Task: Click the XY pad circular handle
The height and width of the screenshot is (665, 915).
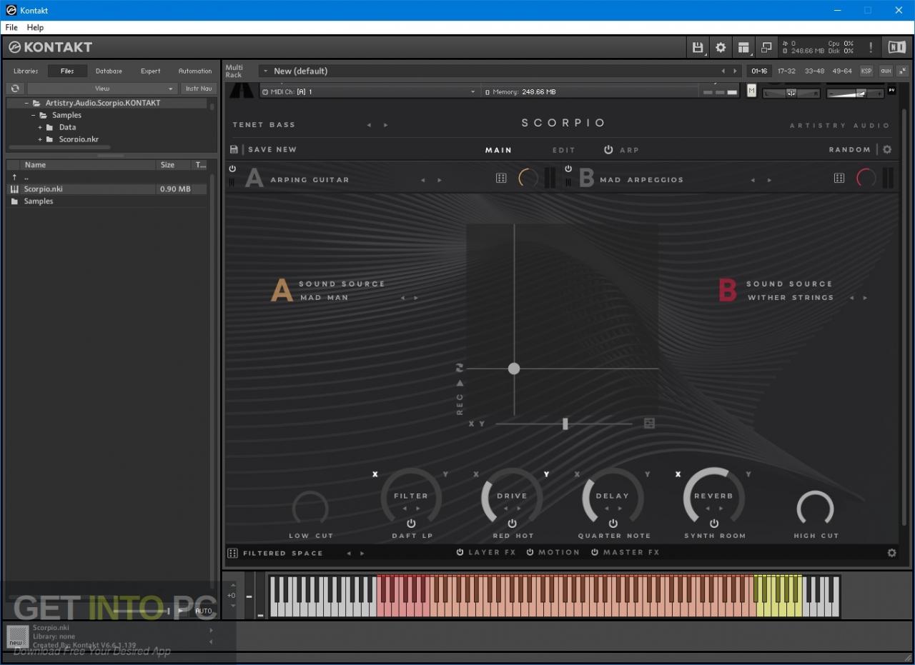Action: point(514,369)
